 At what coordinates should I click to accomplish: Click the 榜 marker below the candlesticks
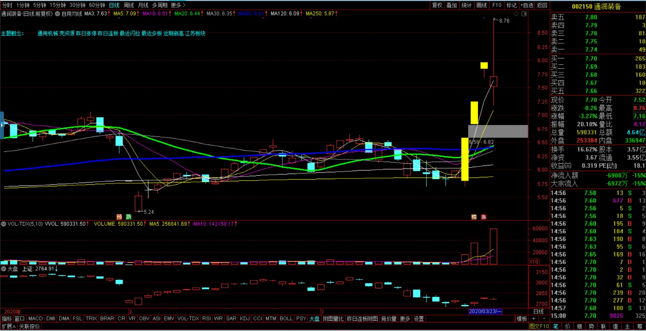coord(474,216)
